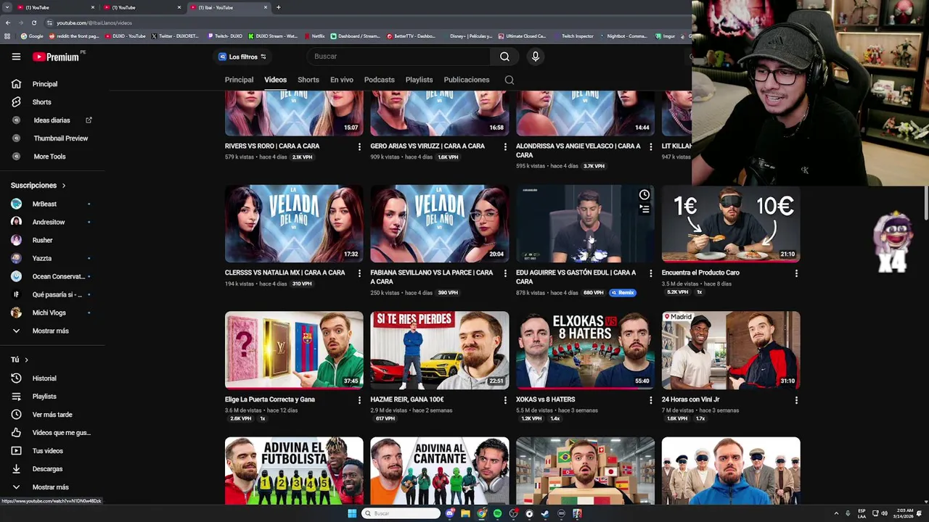Reload page with browser refresh icon
929x522 pixels.
33,22
